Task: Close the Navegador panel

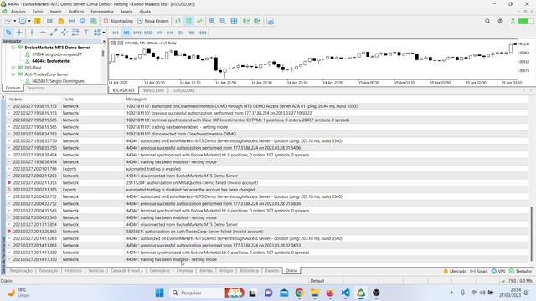Action: [x=104, y=41]
